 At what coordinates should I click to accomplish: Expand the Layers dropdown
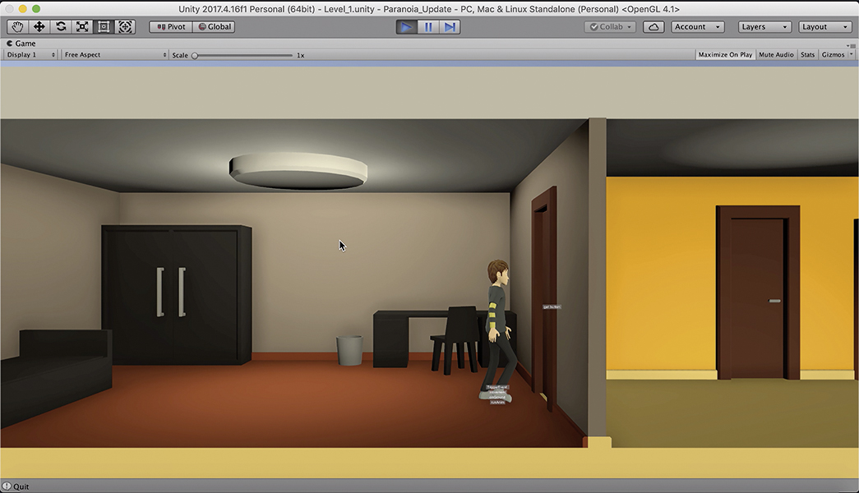(x=764, y=27)
